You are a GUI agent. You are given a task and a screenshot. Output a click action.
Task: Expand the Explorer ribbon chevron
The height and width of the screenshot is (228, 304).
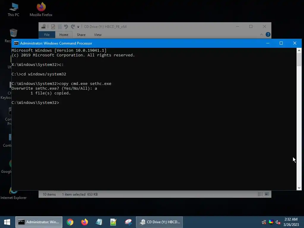(x=261, y=34)
